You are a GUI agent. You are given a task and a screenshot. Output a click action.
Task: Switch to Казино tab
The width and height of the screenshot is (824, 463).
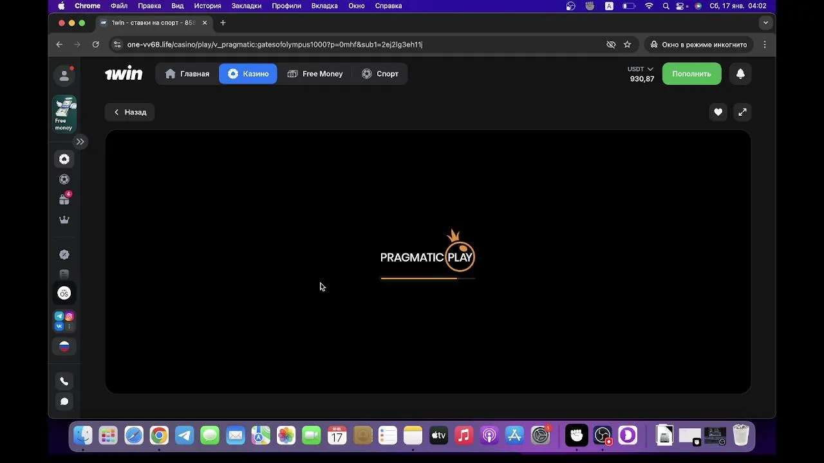(x=248, y=74)
